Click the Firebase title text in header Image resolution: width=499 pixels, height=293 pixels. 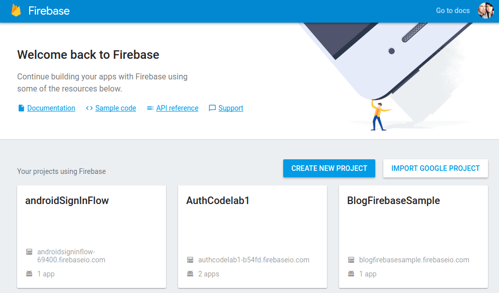pos(49,11)
